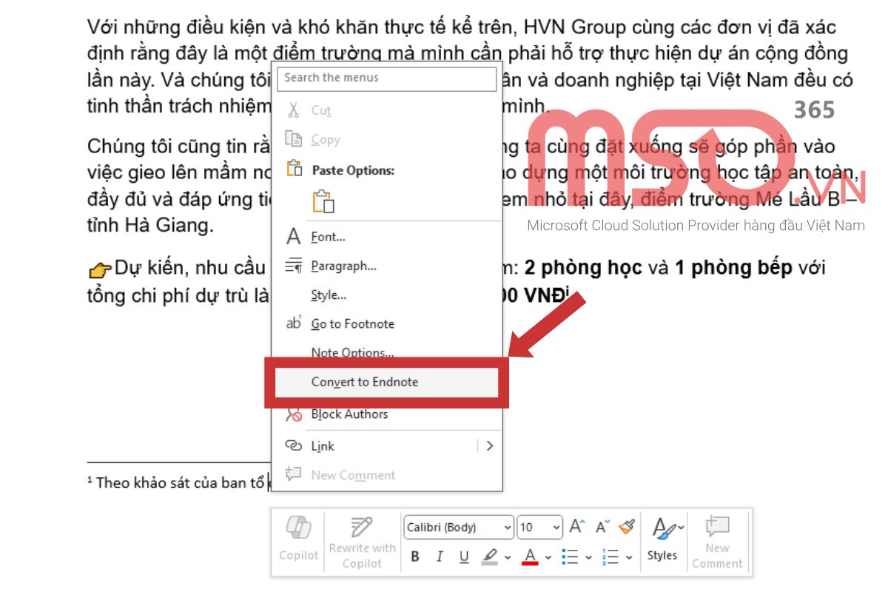This screenshot has height=592, width=888.
Task: Toggle Italic formatting
Action: tap(440, 556)
